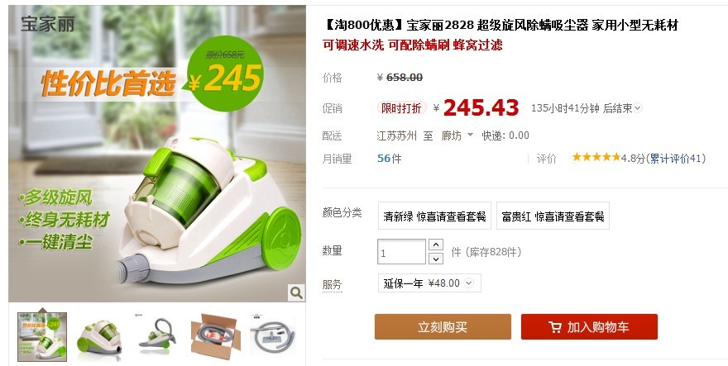Click the magnifier zoom icon on product image
Viewport: 728px width, 366px height.
(x=296, y=292)
